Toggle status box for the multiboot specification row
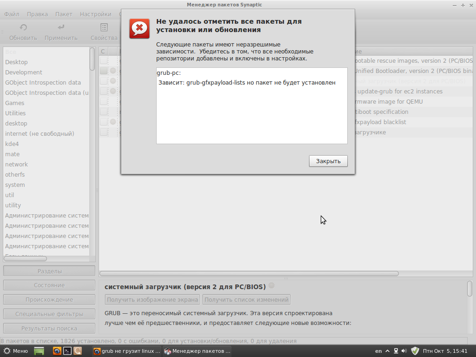The height and width of the screenshot is (357, 476). (104, 112)
